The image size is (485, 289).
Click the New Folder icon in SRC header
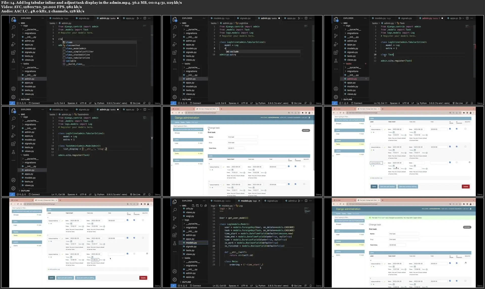pyautogui.click(x=197, y=206)
